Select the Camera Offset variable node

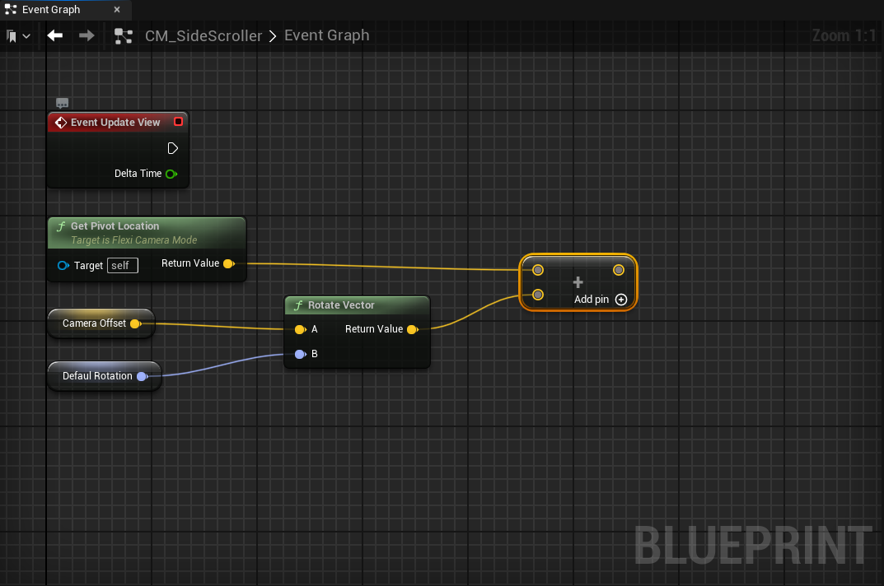tap(94, 323)
